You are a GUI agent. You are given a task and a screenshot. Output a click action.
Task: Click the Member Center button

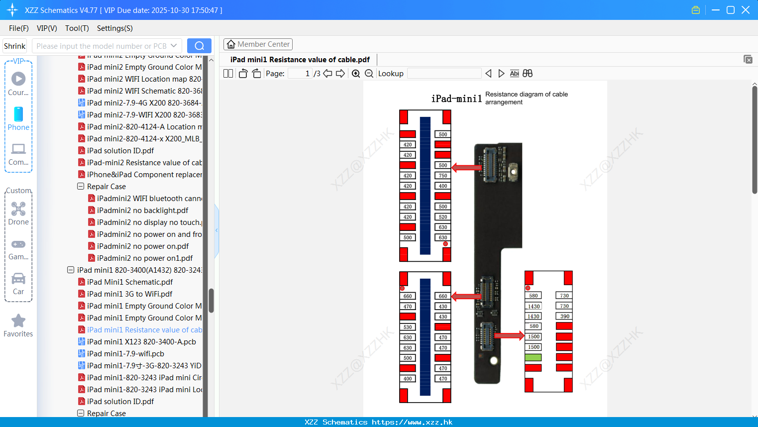(x=258, y=44)
